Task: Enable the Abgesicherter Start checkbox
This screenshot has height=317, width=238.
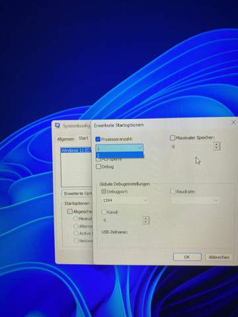Action: coord(70,211)
